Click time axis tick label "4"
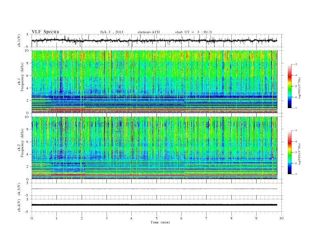The height and width of the screenshot is (245, 317). pos(132,218)
